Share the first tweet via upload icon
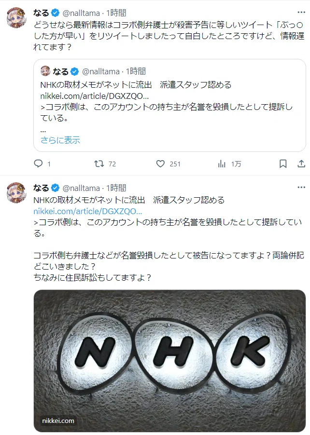Image resolution: width=310 pixels, height=435 pixels. click(301, 163)
